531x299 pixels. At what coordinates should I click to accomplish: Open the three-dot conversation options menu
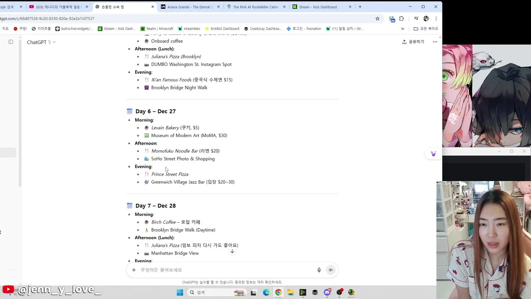pyautogui.click(x=435, y=42)
